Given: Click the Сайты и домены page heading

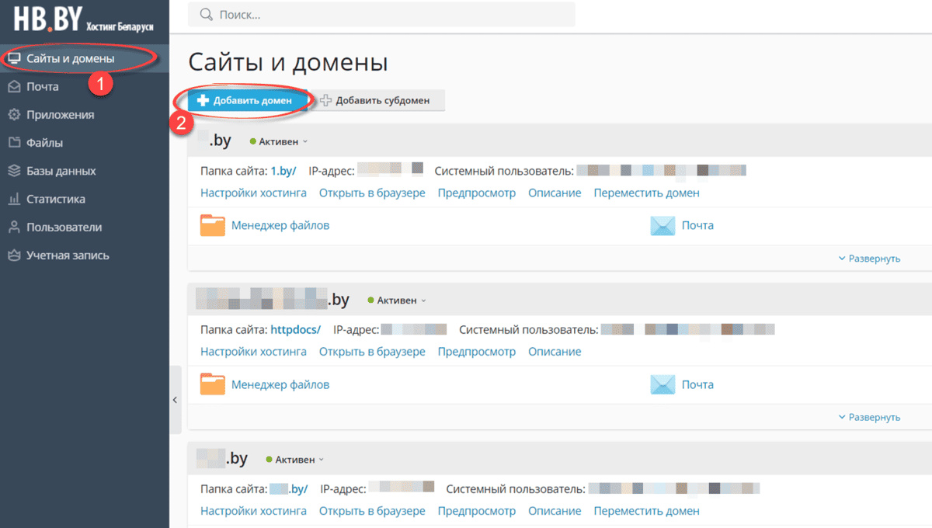Looking at the screenshot, I should [x=288, y=62].
